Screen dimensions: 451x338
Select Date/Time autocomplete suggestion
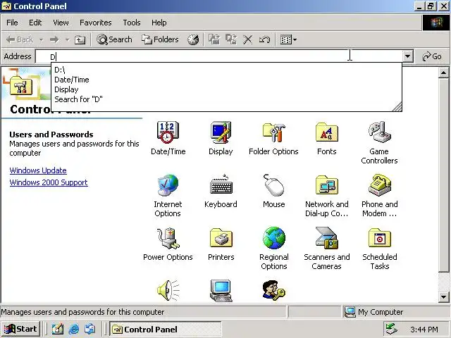tap(226, 80)
